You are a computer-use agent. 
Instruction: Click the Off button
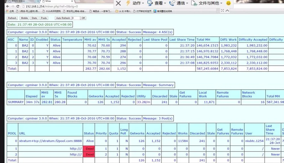pos(83,18)
